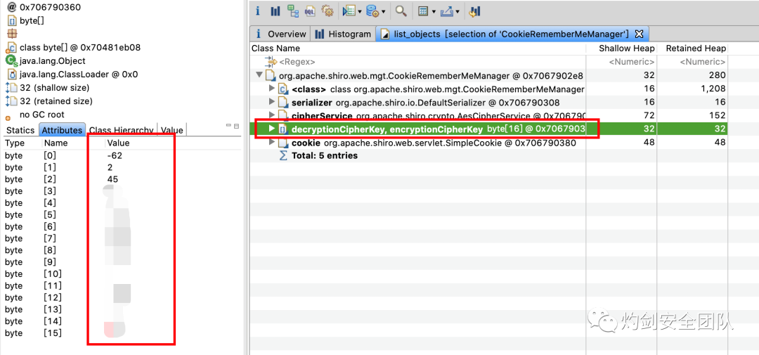Click the Regex filter icon in first row
The height and width of the screenshot is (355, 759).
[x=271, y=62]
